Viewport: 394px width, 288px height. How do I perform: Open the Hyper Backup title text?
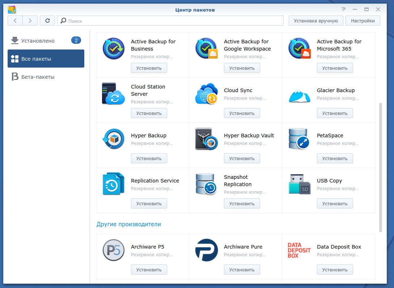coord(148,136)
